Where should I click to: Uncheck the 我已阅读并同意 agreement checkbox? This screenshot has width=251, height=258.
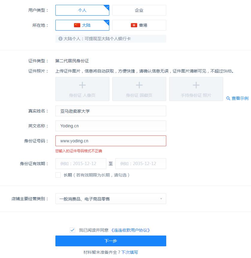(72, 230)
